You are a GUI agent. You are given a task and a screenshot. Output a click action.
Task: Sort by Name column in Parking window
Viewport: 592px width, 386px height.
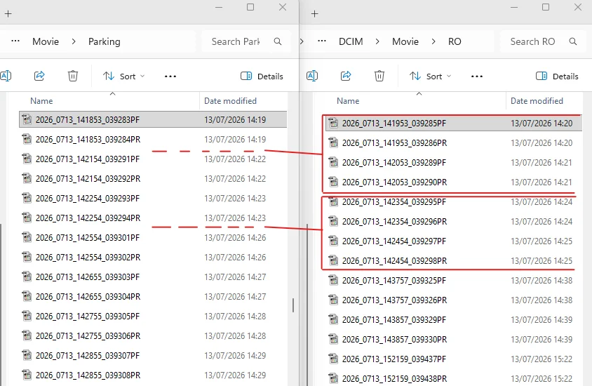tap(41, 101)
